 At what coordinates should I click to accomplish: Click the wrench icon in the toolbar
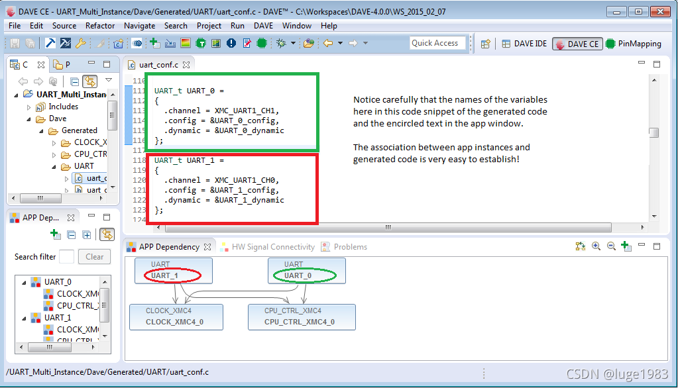(80, 43)
